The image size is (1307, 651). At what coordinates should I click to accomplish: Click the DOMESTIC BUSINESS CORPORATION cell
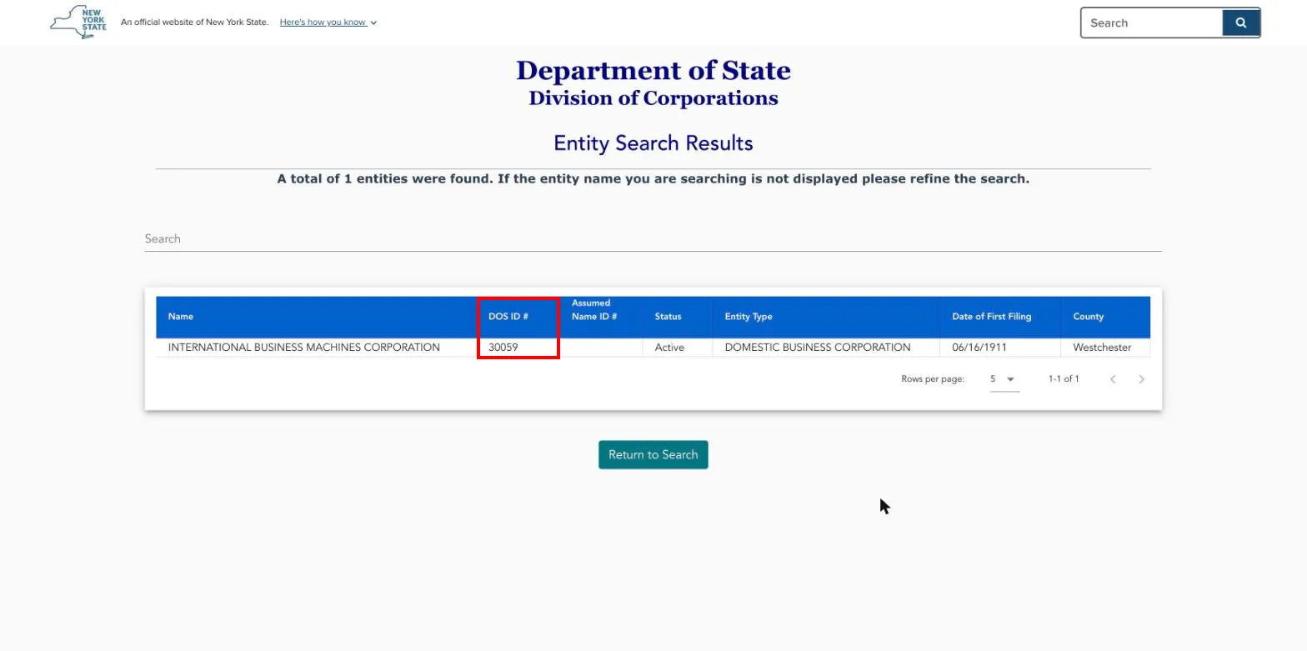[818, 348]
